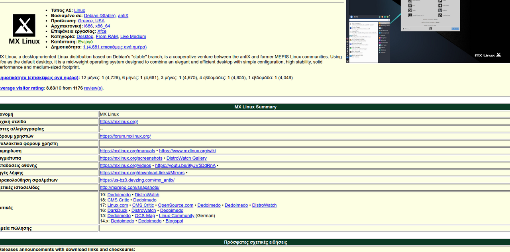Open the antiX based-on link
The height and width of the screenshot is (252, 510).
point(123,16)
